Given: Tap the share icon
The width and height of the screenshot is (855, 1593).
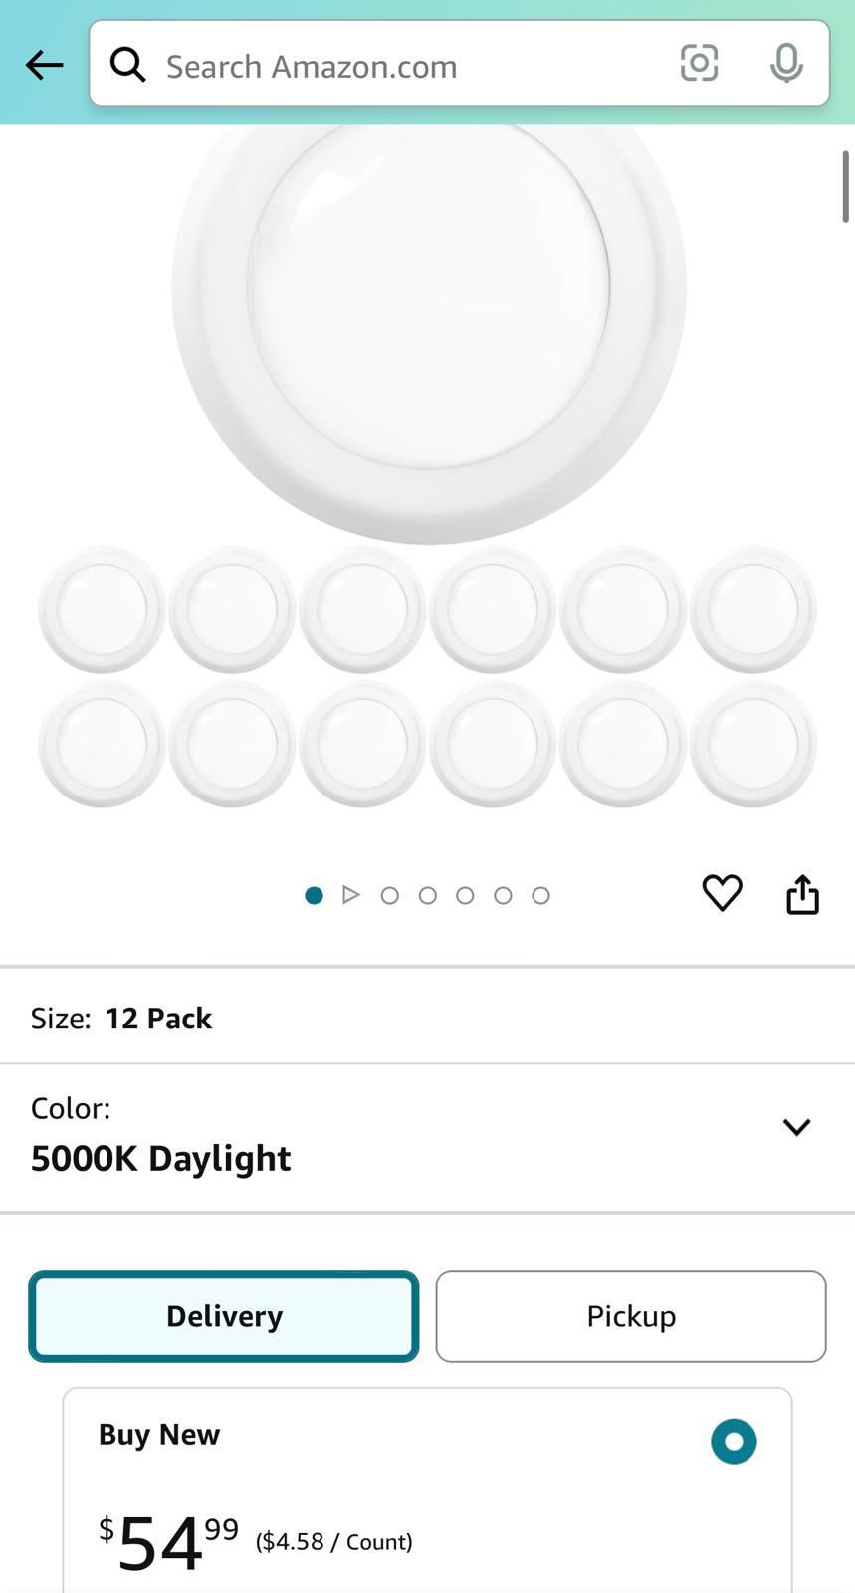Looking at the screenshot, I should [802, 894].
